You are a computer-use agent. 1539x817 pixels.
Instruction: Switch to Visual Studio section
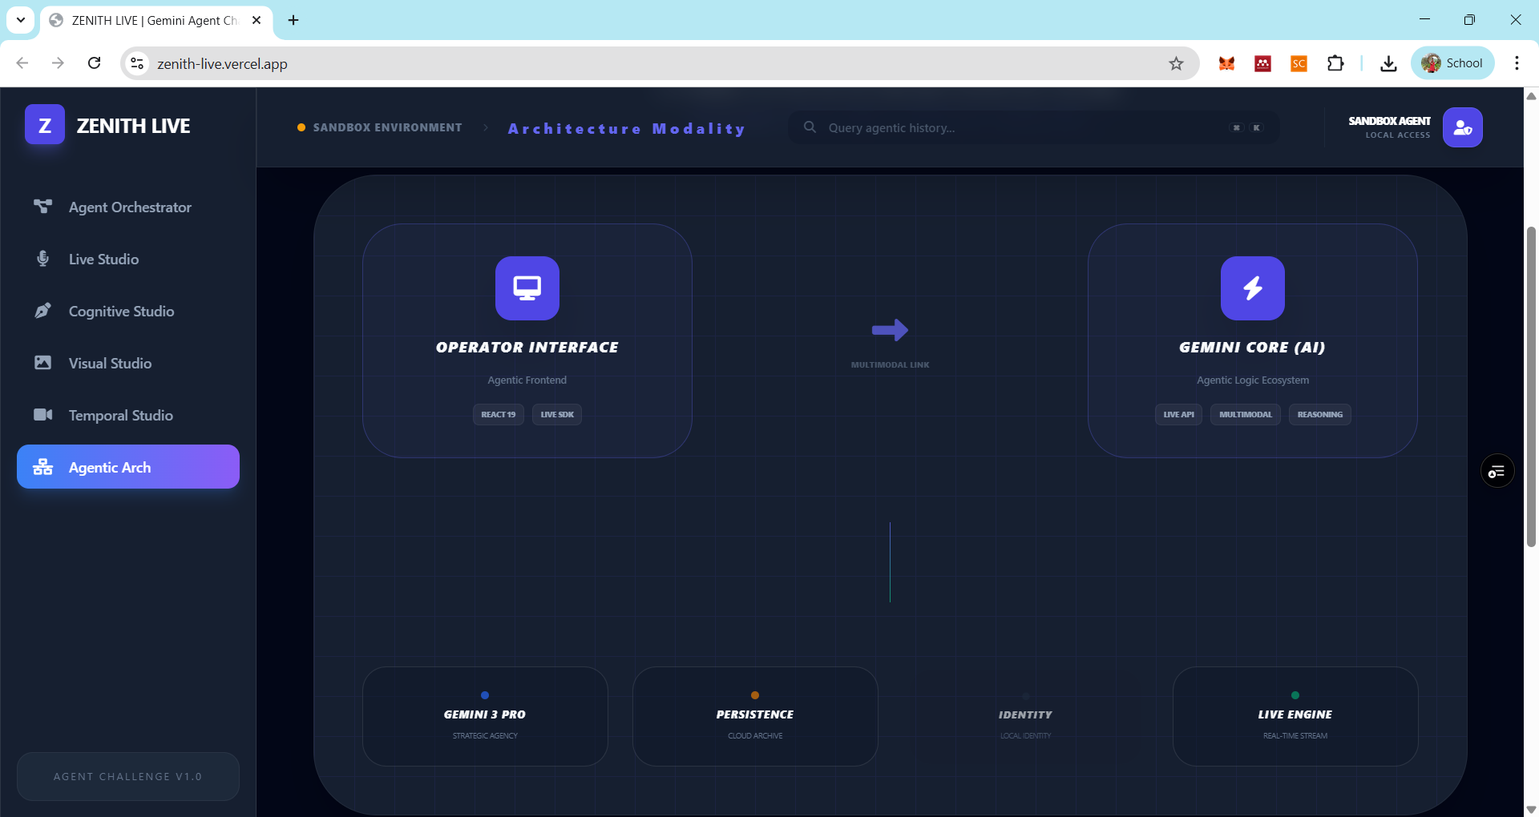pos(128,364)
